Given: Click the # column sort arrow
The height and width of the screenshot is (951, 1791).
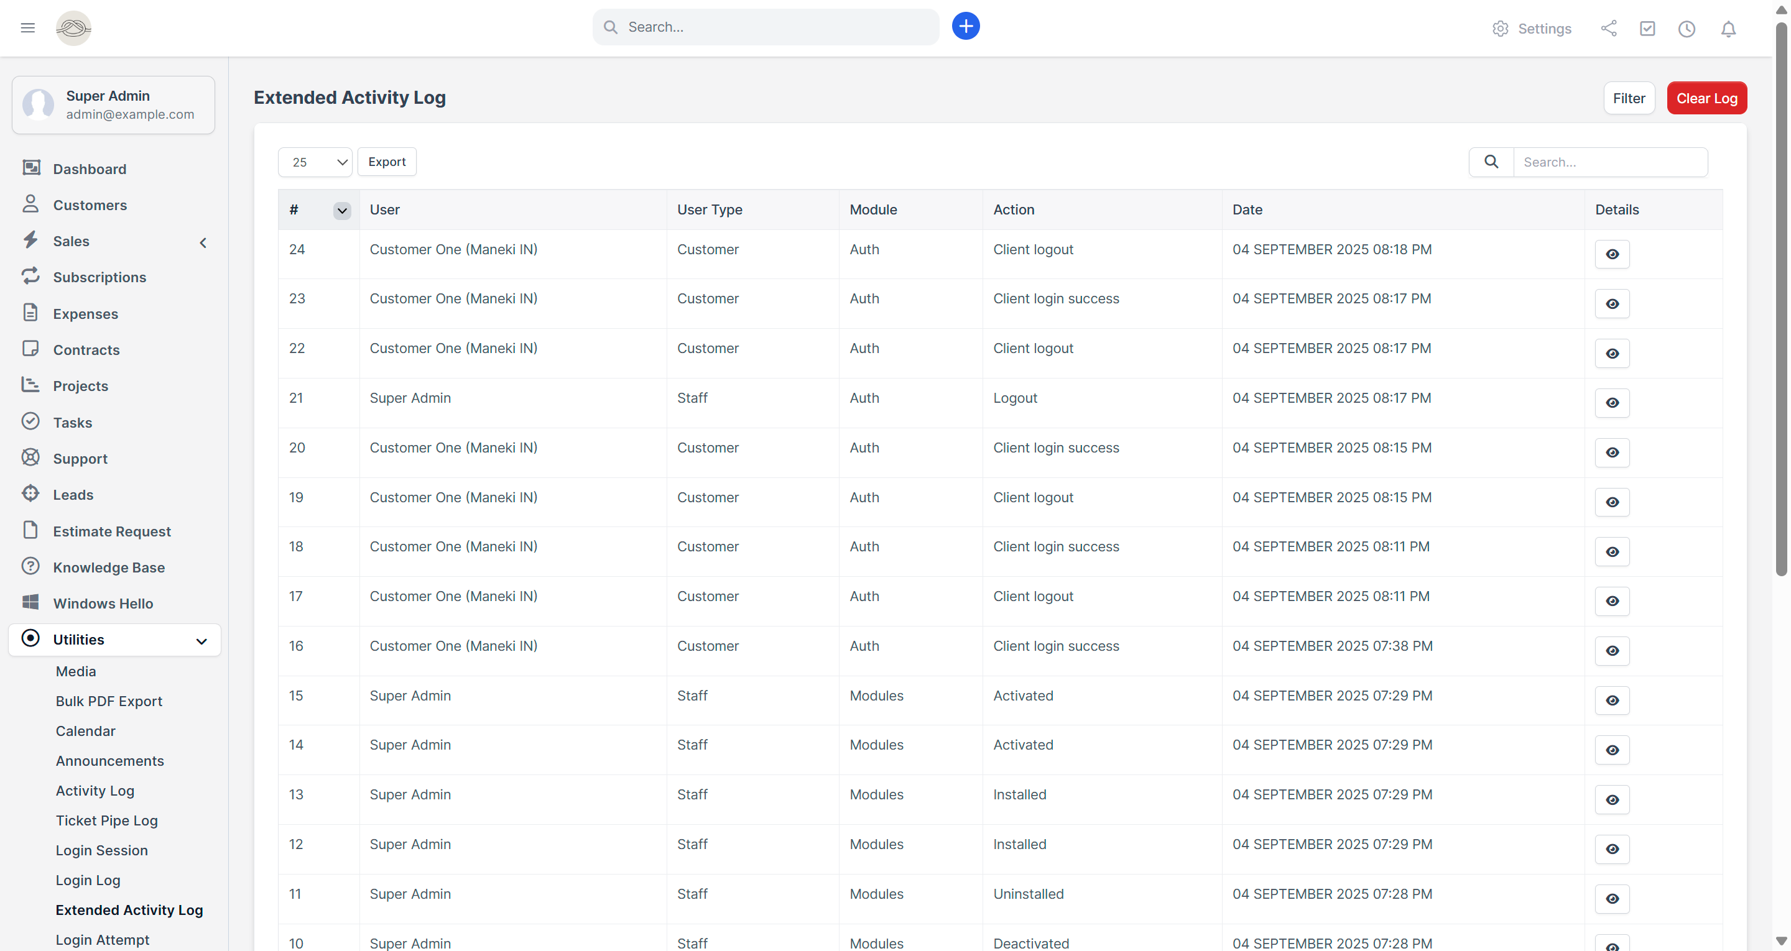Looking at the screenshot, I should click(x=342, y=211).
